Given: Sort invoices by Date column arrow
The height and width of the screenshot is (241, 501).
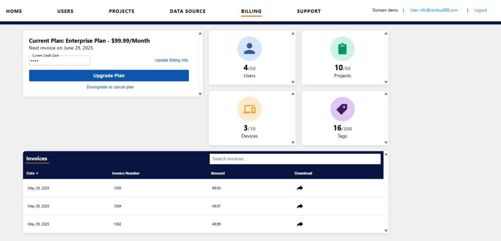Looking at the screenshot, I should click(x=37, y=173).
